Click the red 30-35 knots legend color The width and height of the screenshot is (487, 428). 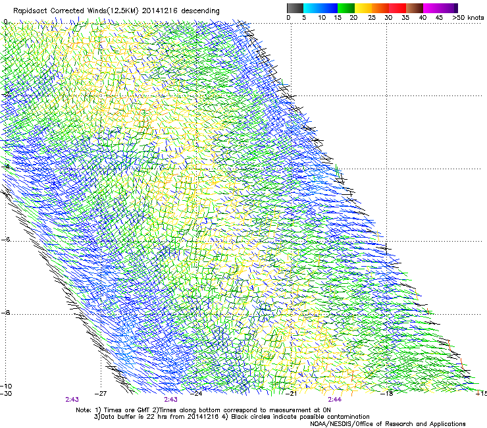click(397, 8)
